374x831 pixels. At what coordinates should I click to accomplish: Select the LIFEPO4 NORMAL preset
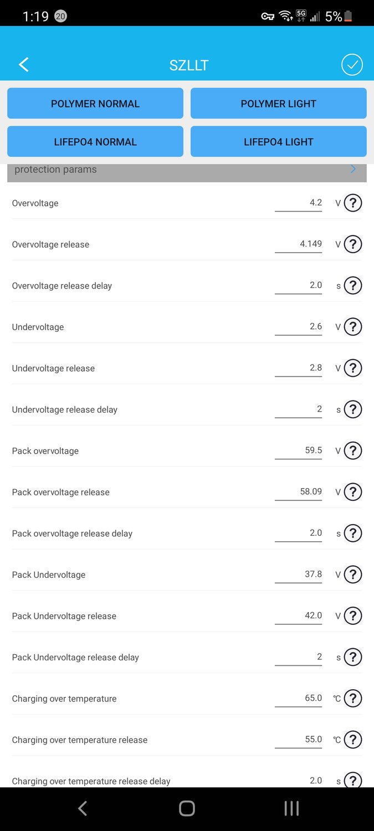95,142
